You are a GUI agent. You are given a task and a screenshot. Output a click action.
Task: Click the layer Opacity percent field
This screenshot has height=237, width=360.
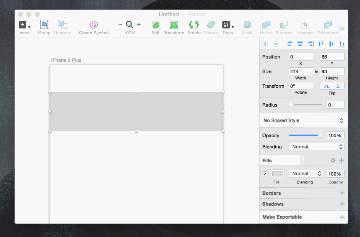[x=335, y=135]
